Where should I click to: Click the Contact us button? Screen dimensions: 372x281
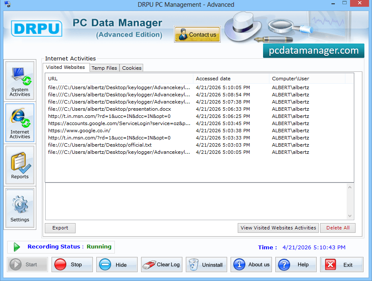(x=197, y=34)
